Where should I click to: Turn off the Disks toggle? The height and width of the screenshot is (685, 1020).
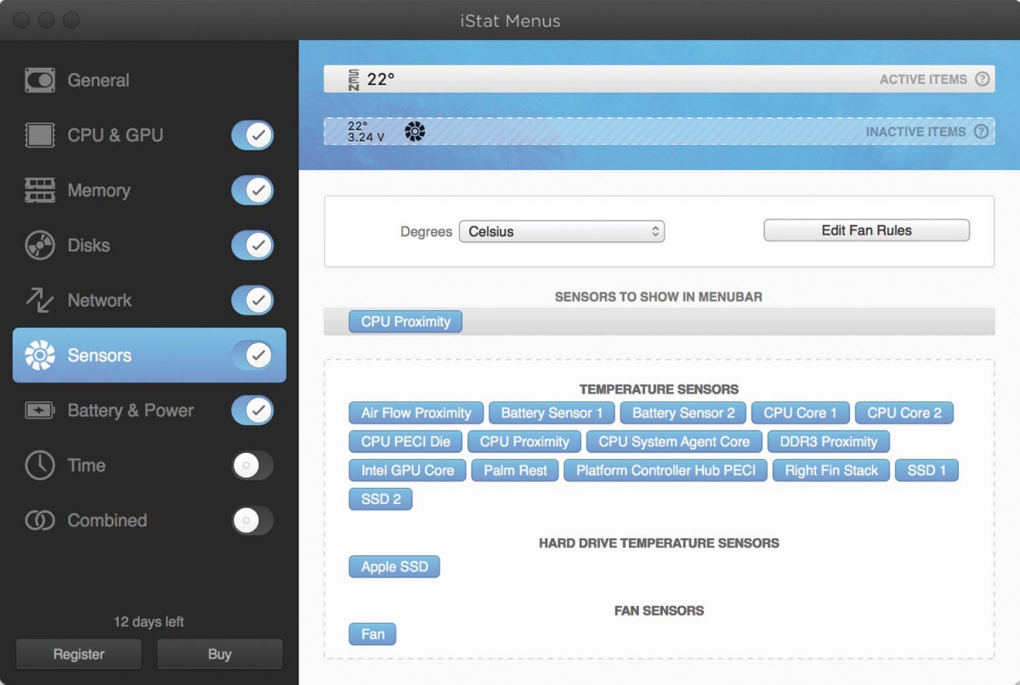point(252,246)
